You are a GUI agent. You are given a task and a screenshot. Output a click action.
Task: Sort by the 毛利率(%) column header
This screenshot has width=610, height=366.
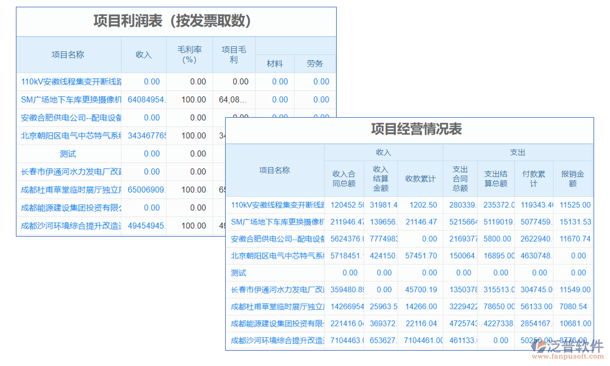click(x=189, y=54)
